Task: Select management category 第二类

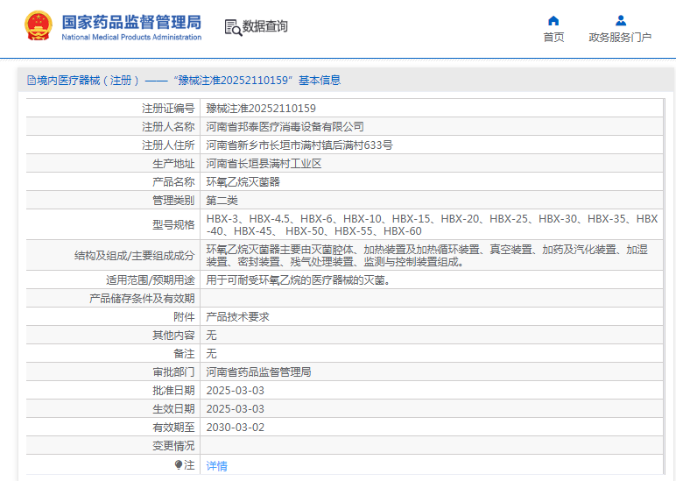Action: click(x=222, y=201)
